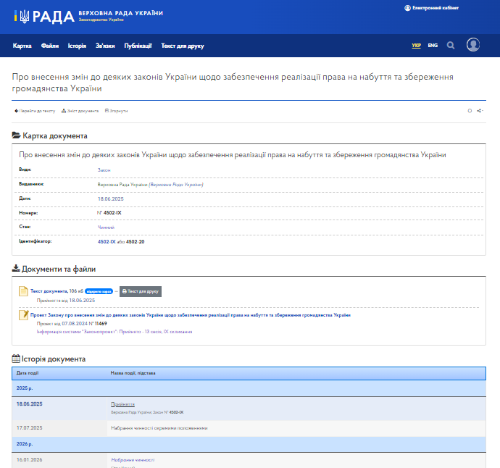Click the grey 'Текст для друку' button
This screenshot has width=500, height=468.
click(141, 291)
